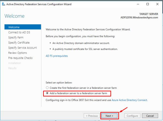Click the 'Select an option below:' text
The width and height of the screenshot is (163, 121).
[59, 83]
